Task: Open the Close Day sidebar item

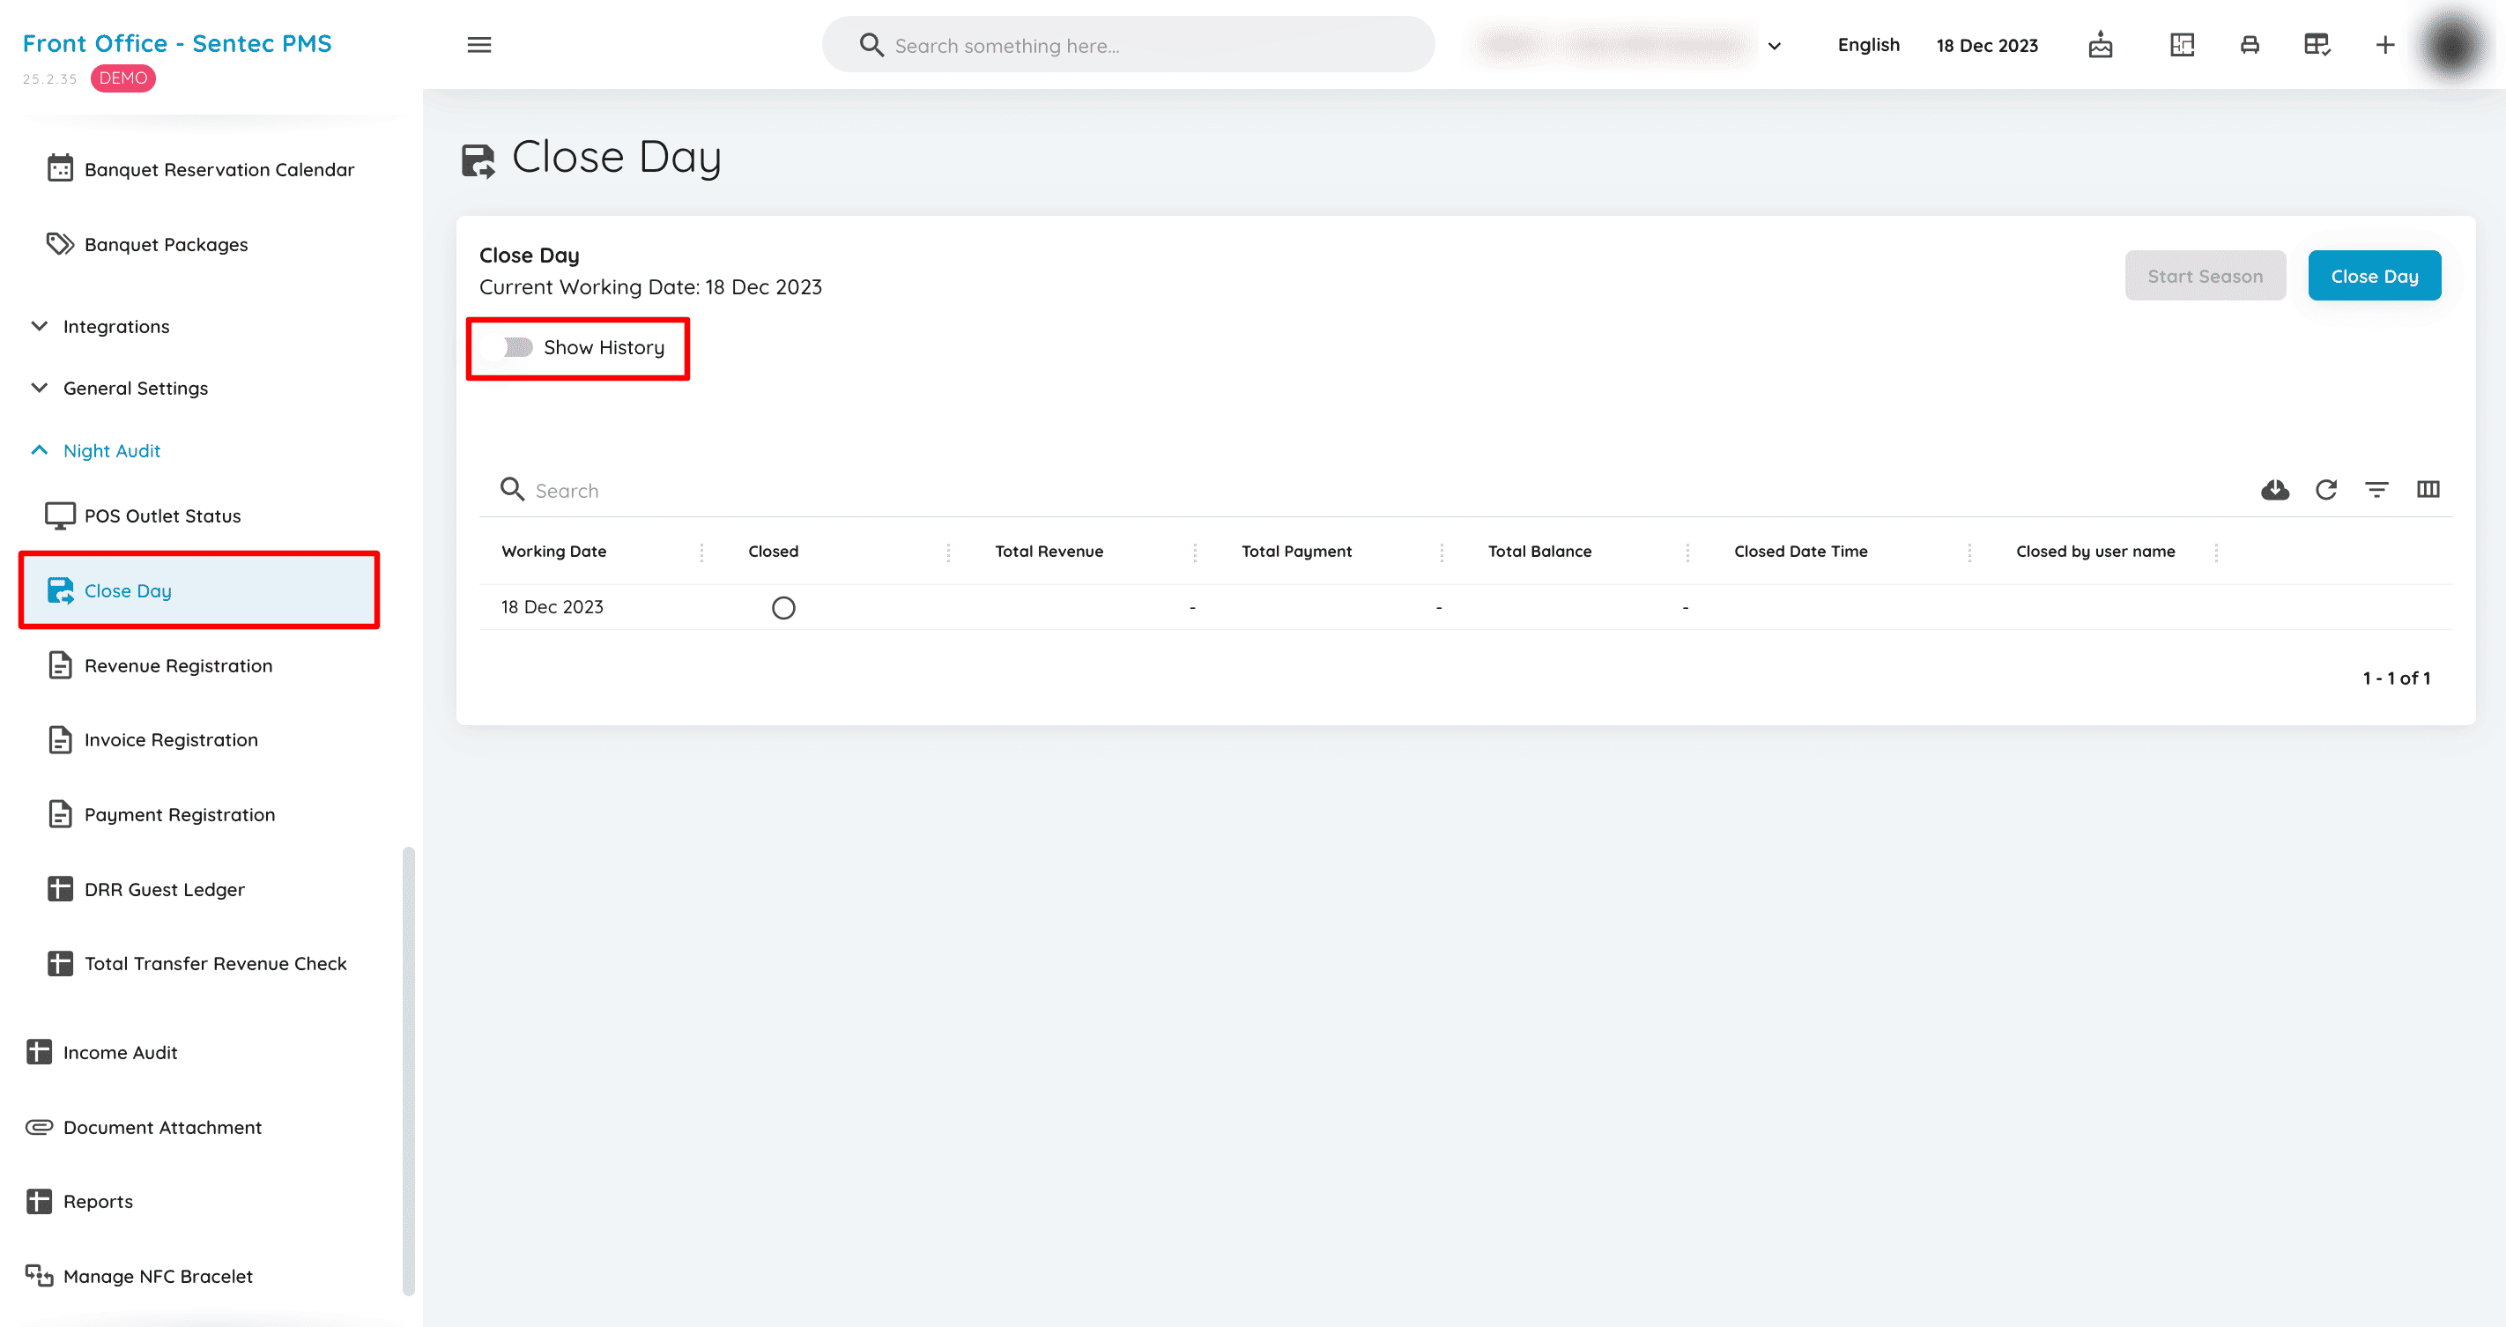Action: (198, 590)
